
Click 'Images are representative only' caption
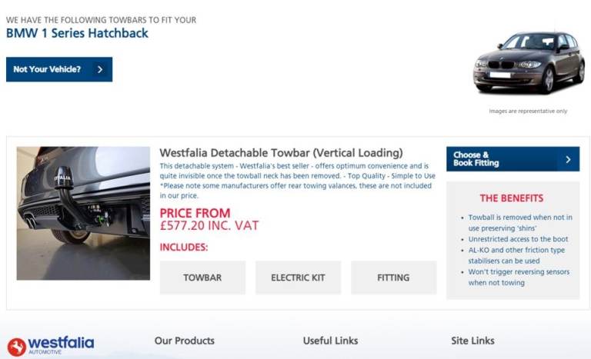[528, 111]
